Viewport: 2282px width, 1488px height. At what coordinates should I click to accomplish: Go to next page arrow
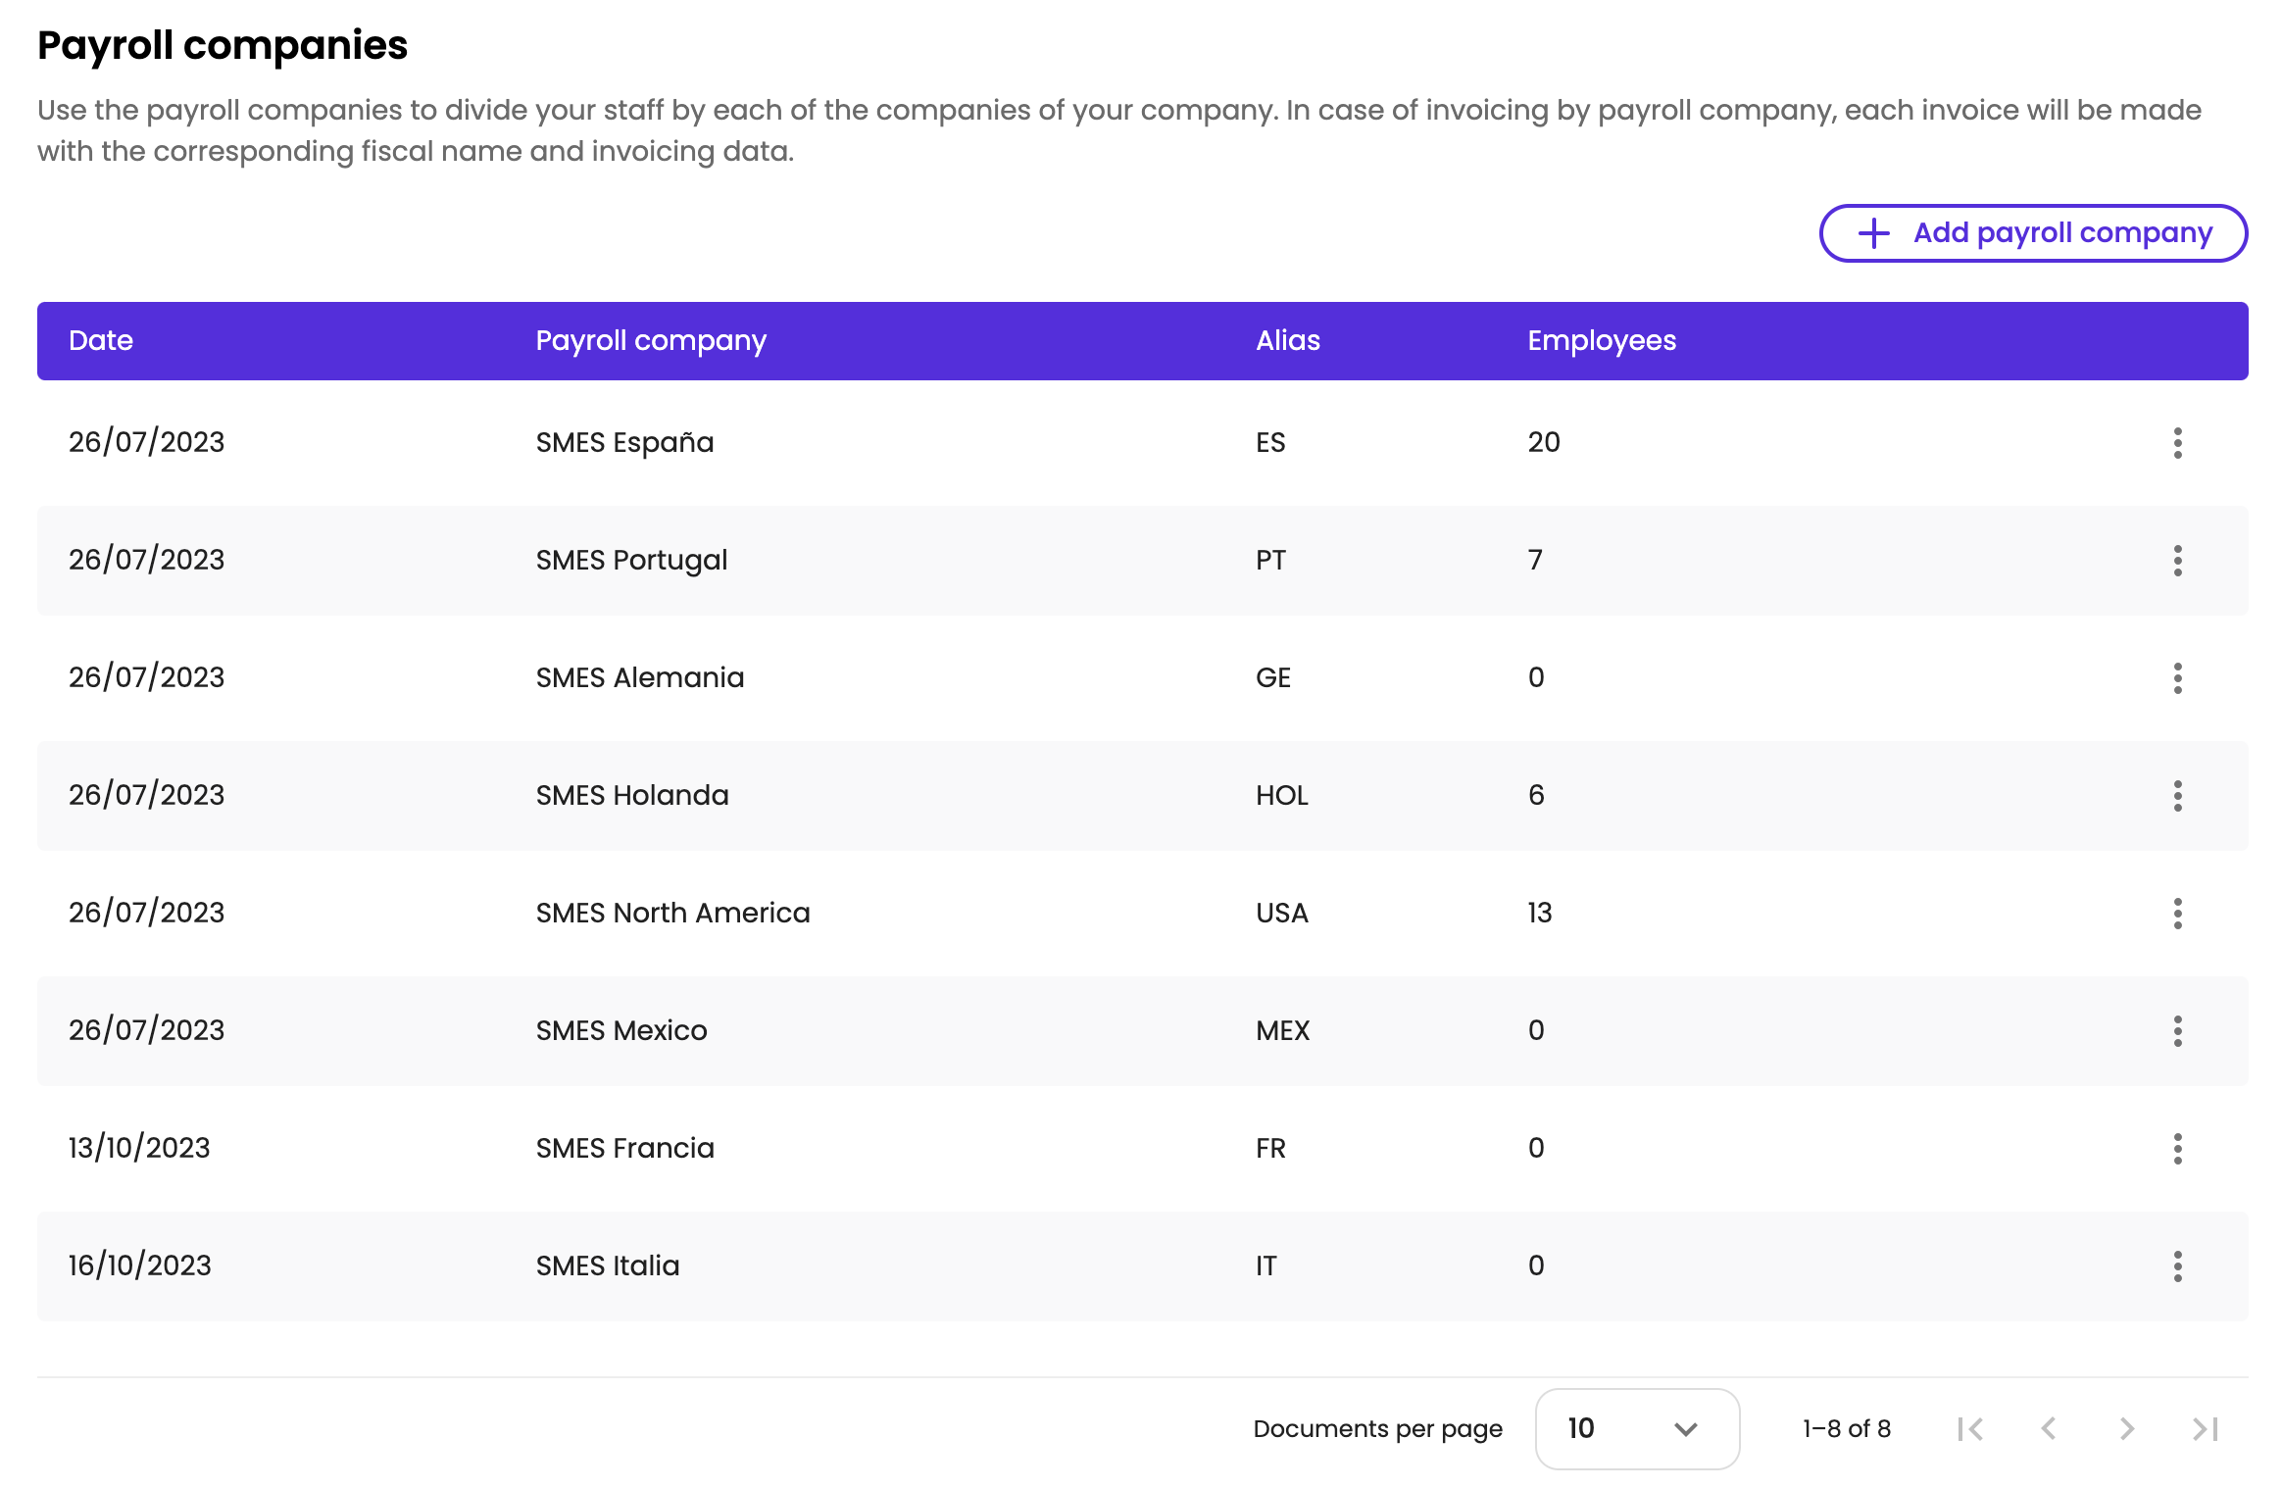click(x=2126, y=1429)
